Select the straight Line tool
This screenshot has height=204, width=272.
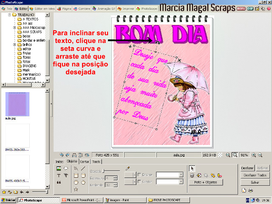click(x=83, y=168)
